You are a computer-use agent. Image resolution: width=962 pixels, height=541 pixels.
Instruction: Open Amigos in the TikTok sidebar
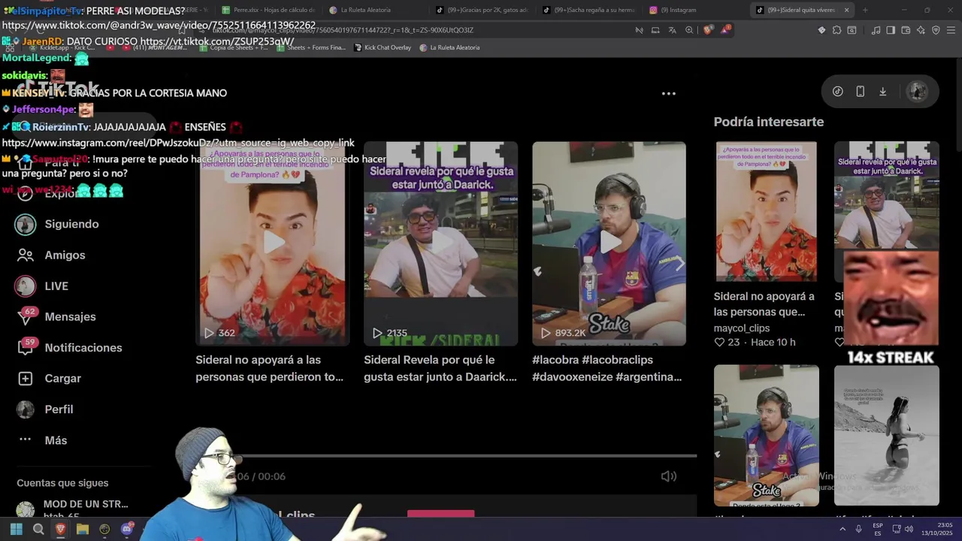(x=51, y=255)
